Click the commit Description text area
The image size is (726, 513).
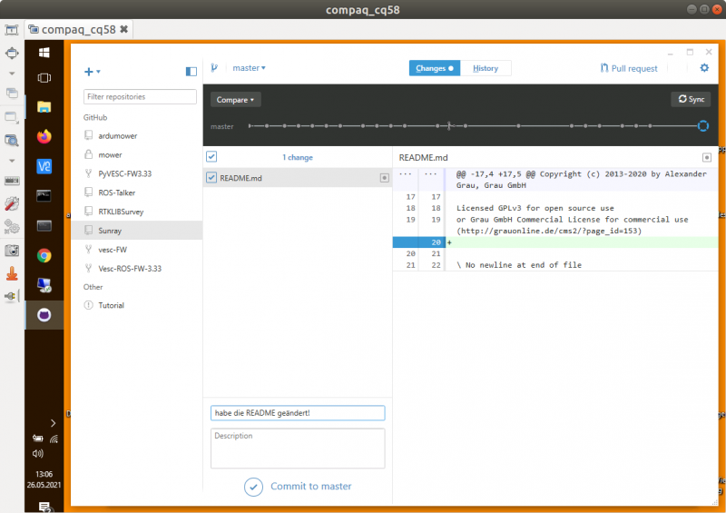click(x=298, y=449)
